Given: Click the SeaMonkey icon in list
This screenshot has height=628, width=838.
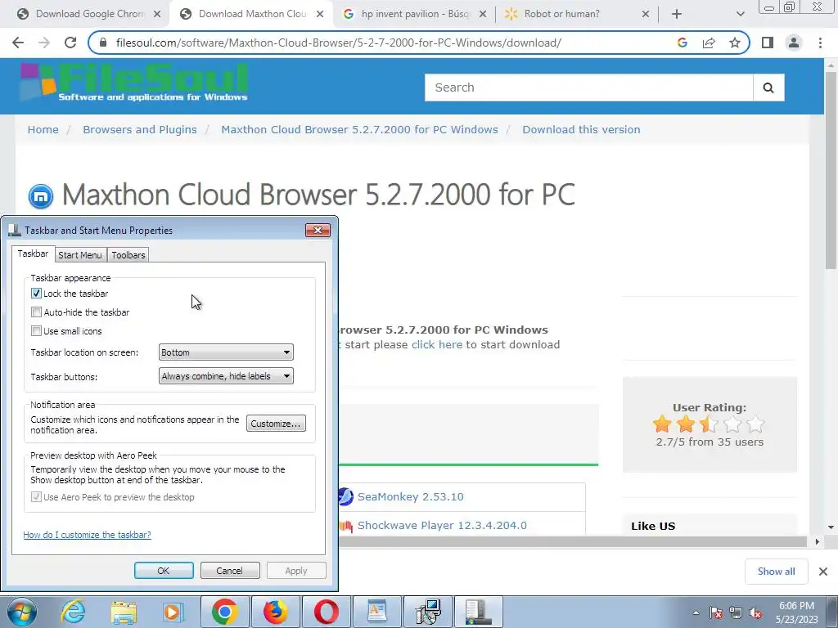Looking at the screenshot, I should (346, 496).
